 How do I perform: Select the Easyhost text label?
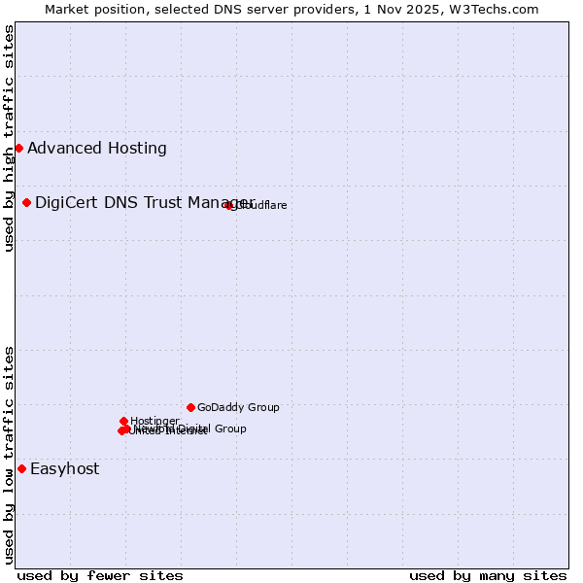coord(65,469)
